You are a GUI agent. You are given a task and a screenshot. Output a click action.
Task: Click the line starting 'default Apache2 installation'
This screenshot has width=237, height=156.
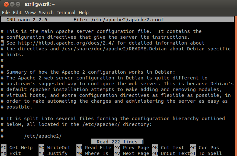[111, 89]
